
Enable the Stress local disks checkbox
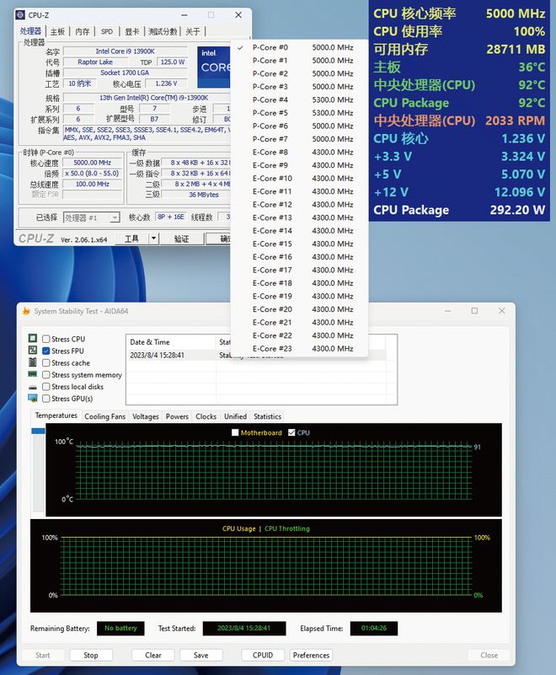click(x=46, y=387)
